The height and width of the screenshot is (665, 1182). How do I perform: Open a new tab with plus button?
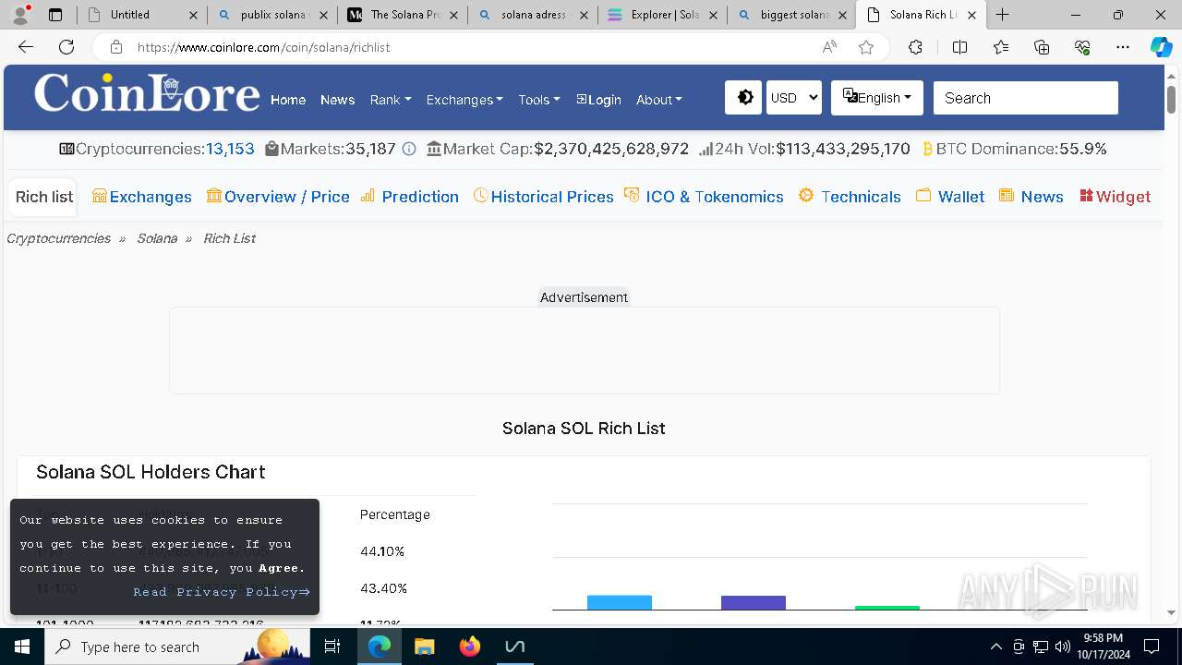(1003, 15)
